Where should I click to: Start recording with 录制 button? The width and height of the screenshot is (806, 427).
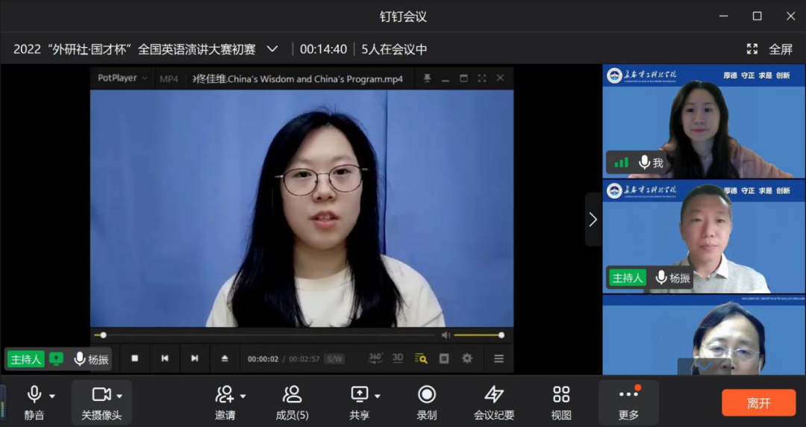pos(427,402)
